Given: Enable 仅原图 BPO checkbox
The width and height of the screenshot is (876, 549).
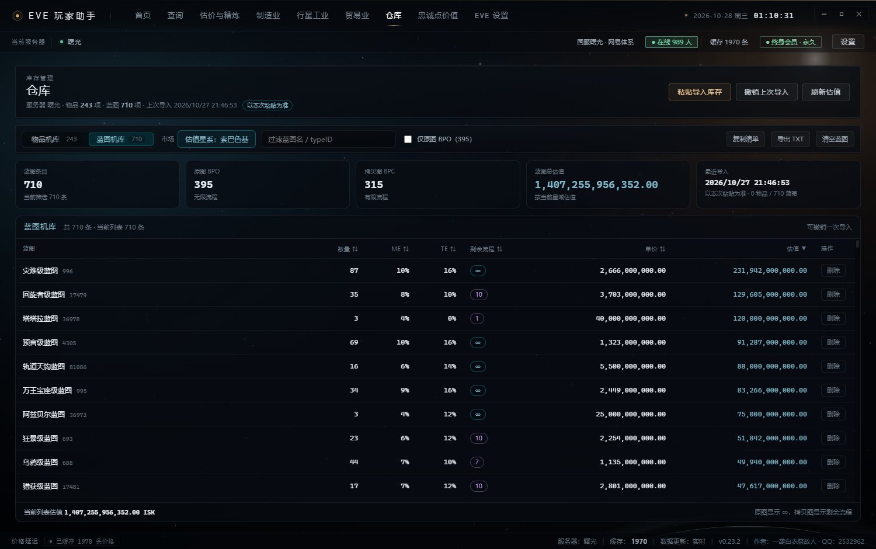Looking at the screenshot, I should pyautogui.click(x=408, y=139).
